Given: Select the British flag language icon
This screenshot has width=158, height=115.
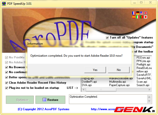Looking at the screenshot, I should (x=146, y=13).
